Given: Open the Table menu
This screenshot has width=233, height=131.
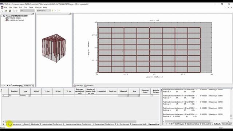Looking at the screenshot, I should 31,7.
